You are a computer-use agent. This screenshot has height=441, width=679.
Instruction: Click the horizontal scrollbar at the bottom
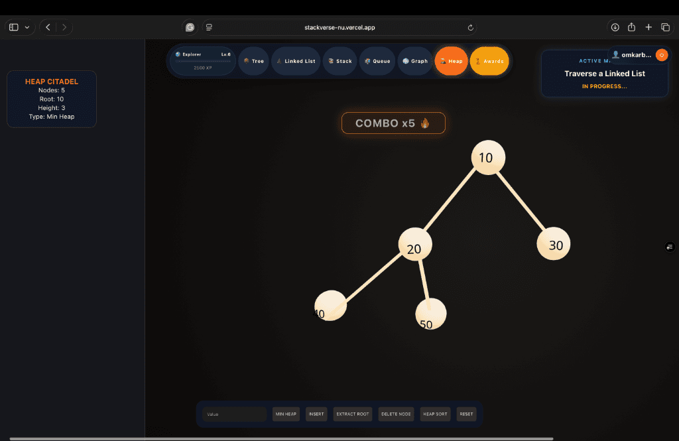(x=281, y=439)
